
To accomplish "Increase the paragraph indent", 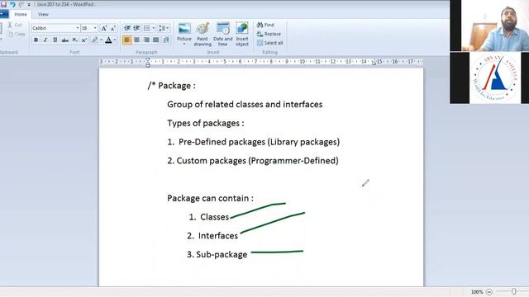I will (136, 28).
